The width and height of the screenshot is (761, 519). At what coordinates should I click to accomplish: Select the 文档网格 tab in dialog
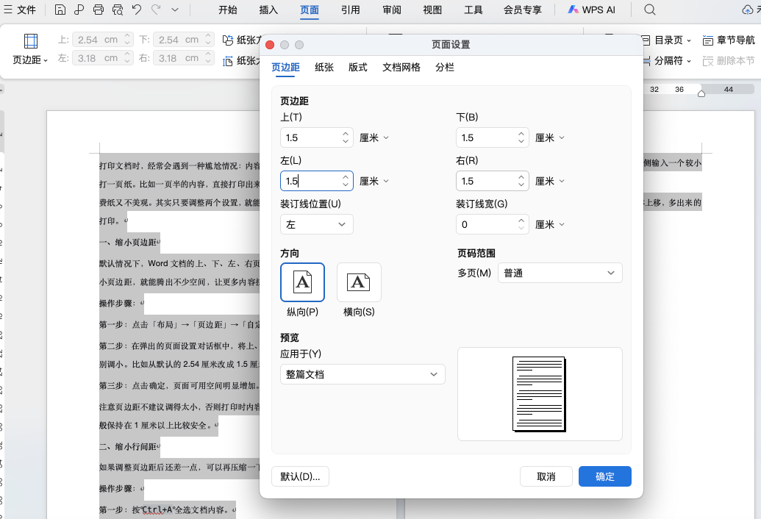click(x=401, y=68)
